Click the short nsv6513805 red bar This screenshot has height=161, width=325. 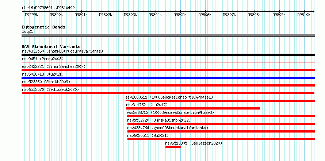(173, 147)
